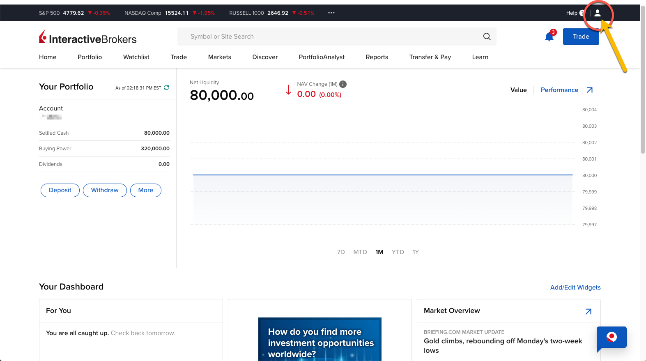The height and width of the screenshot is (361, 646).
Task: Click the InteractiveBrokers logo
Action: point(88,37)
